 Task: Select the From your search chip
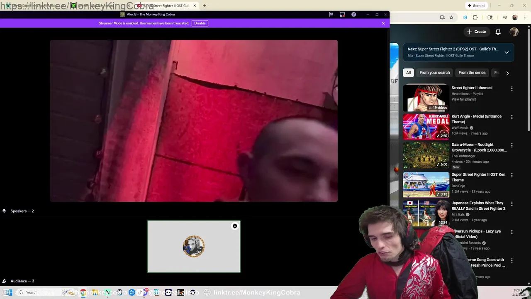[x=434, y=73]
